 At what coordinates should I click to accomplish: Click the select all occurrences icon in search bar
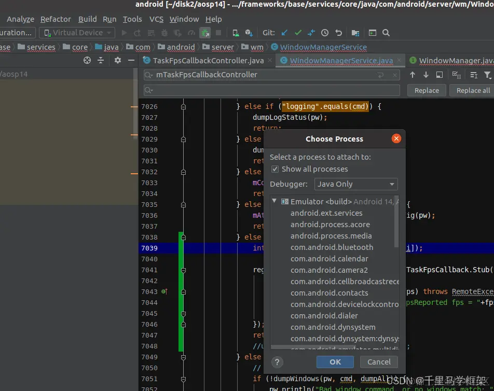[457, 75]
